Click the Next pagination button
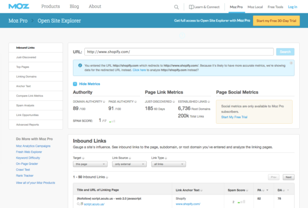Screen dimensions: 308x208 (x=288, y=177)
